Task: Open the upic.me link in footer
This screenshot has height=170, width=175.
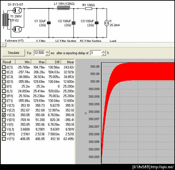Action: tap(162, 167)
